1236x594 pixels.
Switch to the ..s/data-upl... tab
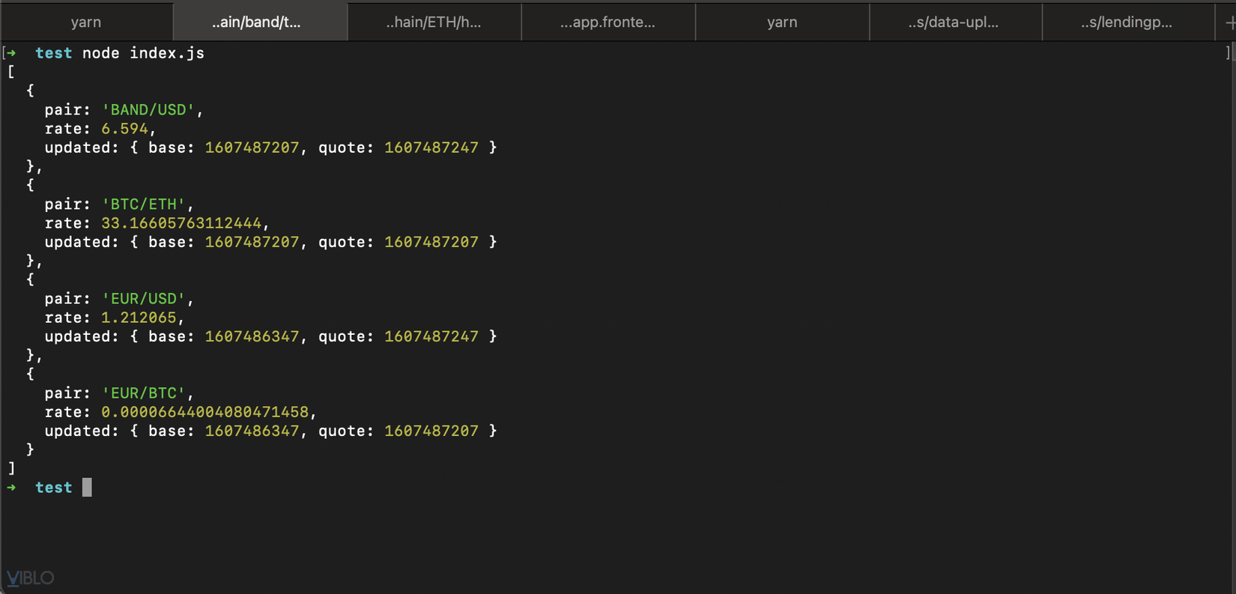pyautogui.click(x=954, y=22)
